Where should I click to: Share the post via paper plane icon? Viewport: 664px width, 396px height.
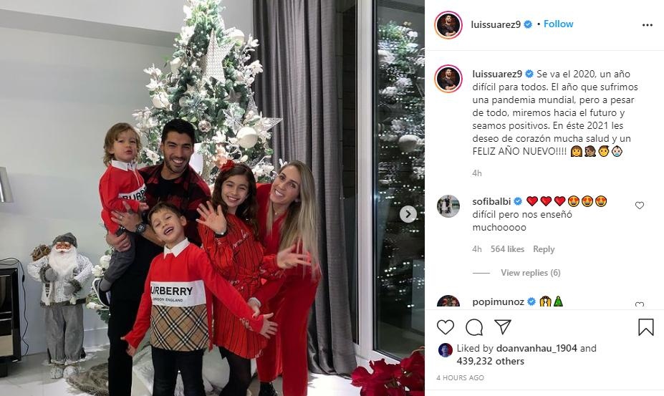[503, 327]
